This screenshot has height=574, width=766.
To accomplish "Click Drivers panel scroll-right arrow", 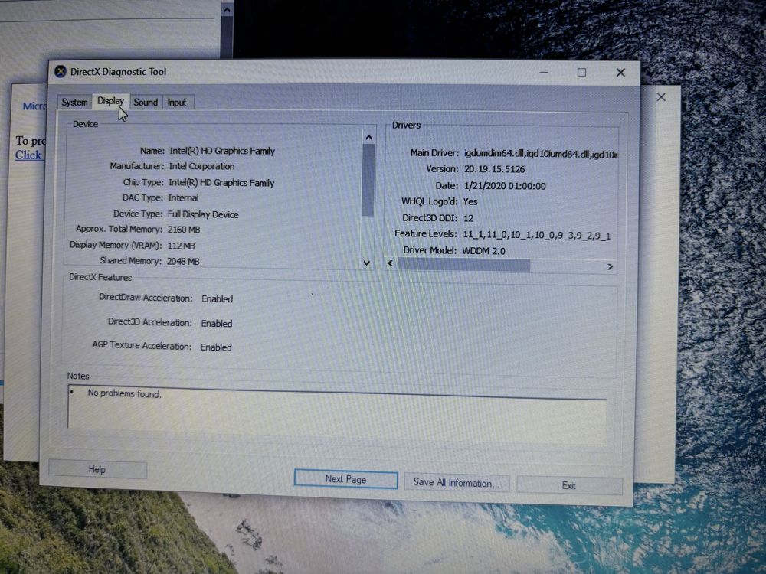I will pyautogui.click(x=610, y=266).
